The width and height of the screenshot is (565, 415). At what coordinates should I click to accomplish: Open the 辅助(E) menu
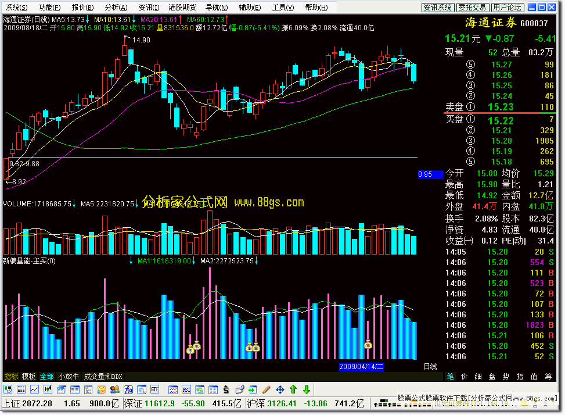pyautogui.click(x=250, y=7)
